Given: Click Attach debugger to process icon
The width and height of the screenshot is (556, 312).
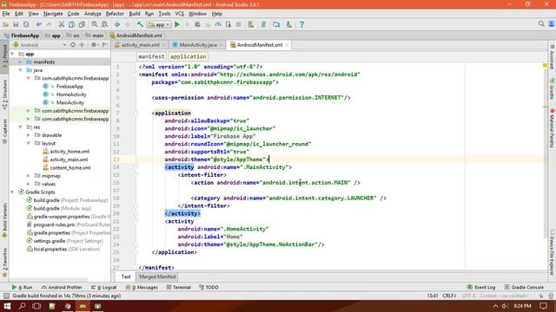Looking at the screenshot, I should tap(228, 24).
